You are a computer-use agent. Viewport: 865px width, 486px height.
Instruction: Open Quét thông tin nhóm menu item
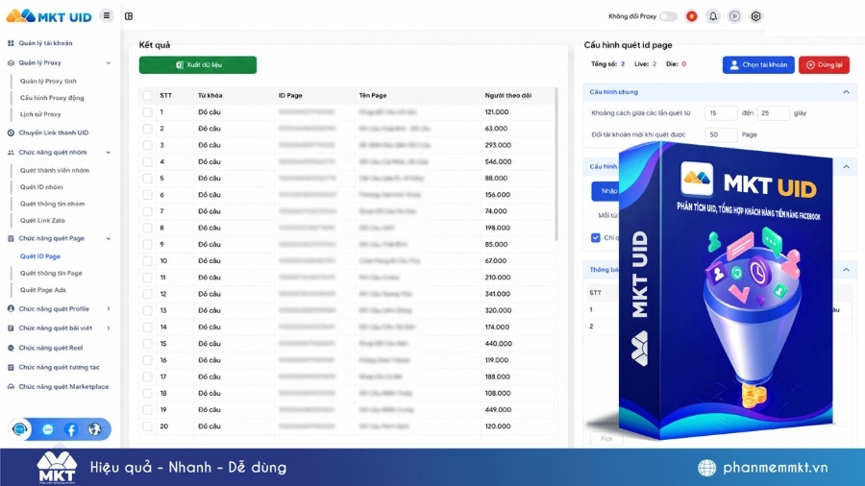[53, 204]
